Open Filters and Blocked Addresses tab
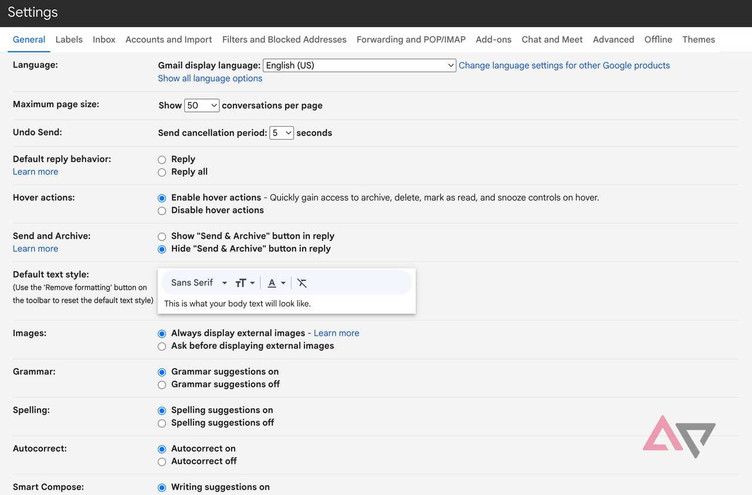This screenshot has height=495, width=752. (x=284, y=39)
